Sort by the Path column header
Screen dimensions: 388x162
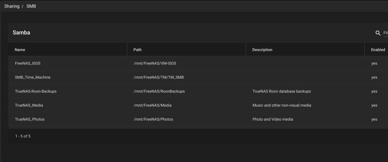coord(138,50)
